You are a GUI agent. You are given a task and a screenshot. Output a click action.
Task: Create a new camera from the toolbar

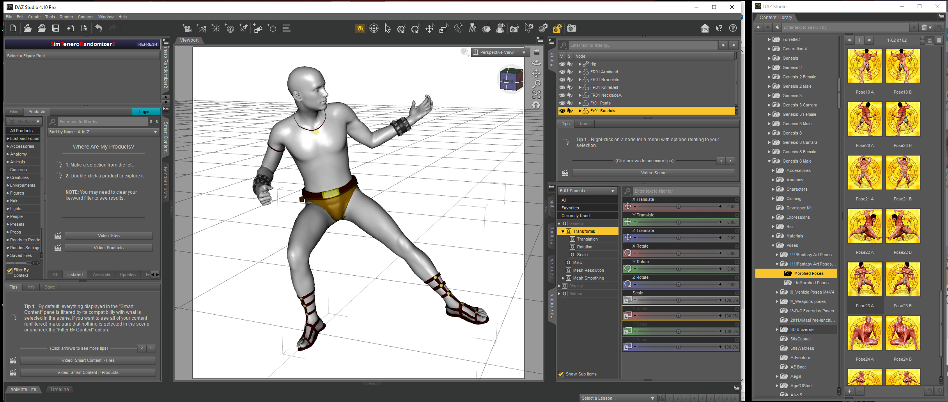coord(187,28)
